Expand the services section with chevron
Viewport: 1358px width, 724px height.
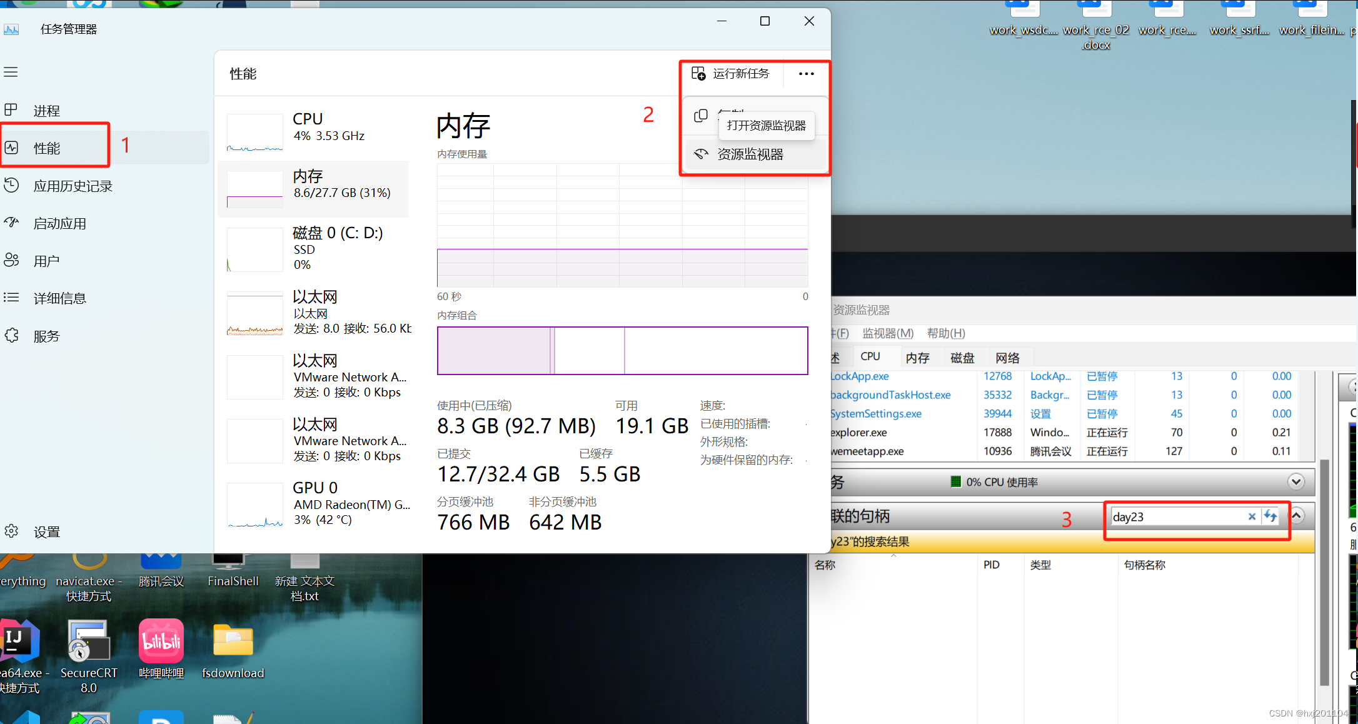pyautogui.click(x=1295, y=481)
